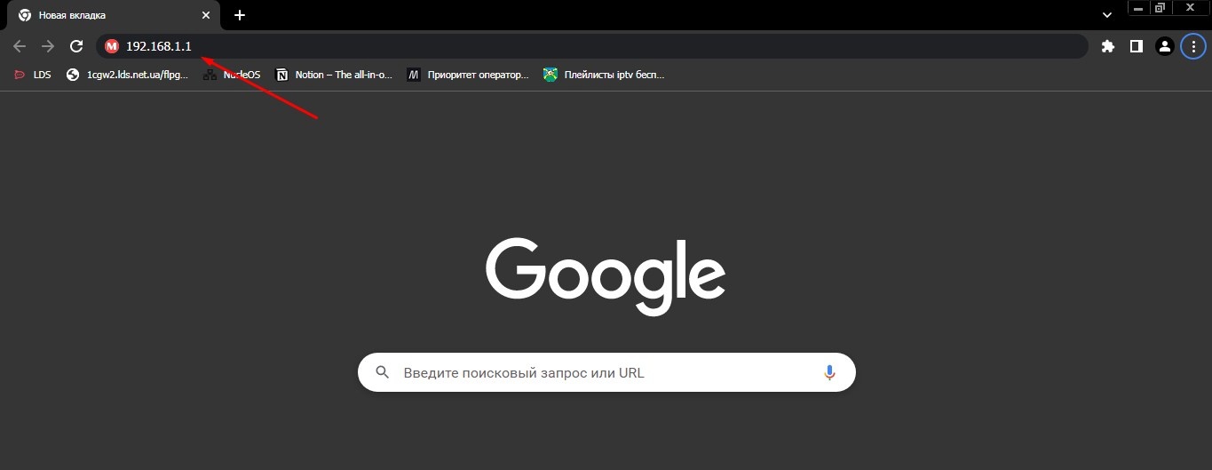Open the Плейлисты iptv bookmark
This screenshot has height=470, width=1212.
604,75
